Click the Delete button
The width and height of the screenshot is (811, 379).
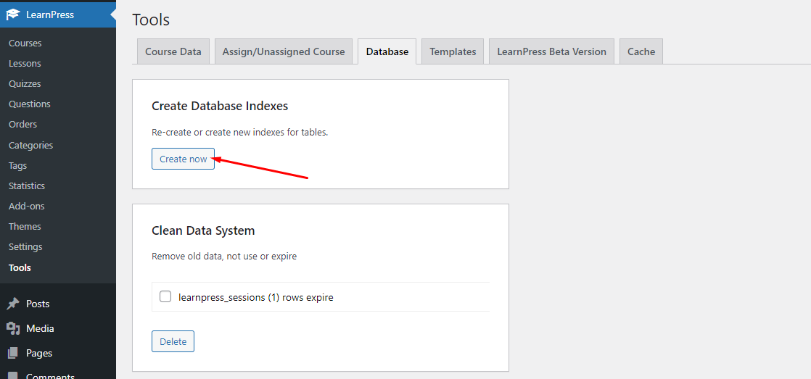[173, 341]
